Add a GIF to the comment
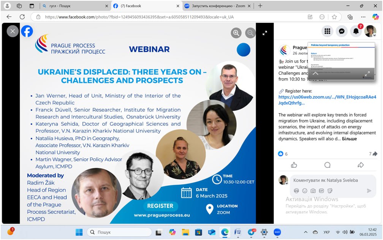The image size is (383, 240). click(x=321, y=191)
